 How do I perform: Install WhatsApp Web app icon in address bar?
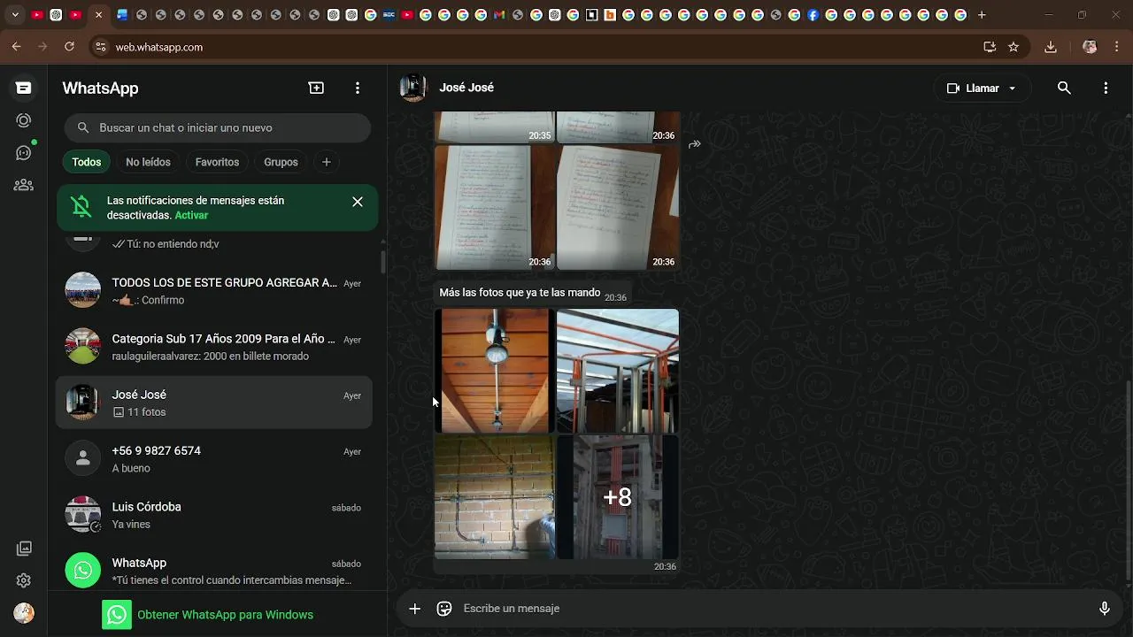(990, 47)
